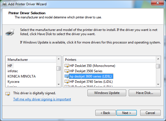Select HP DeskJet 350 (Monochrome) printer

(92, 66)
